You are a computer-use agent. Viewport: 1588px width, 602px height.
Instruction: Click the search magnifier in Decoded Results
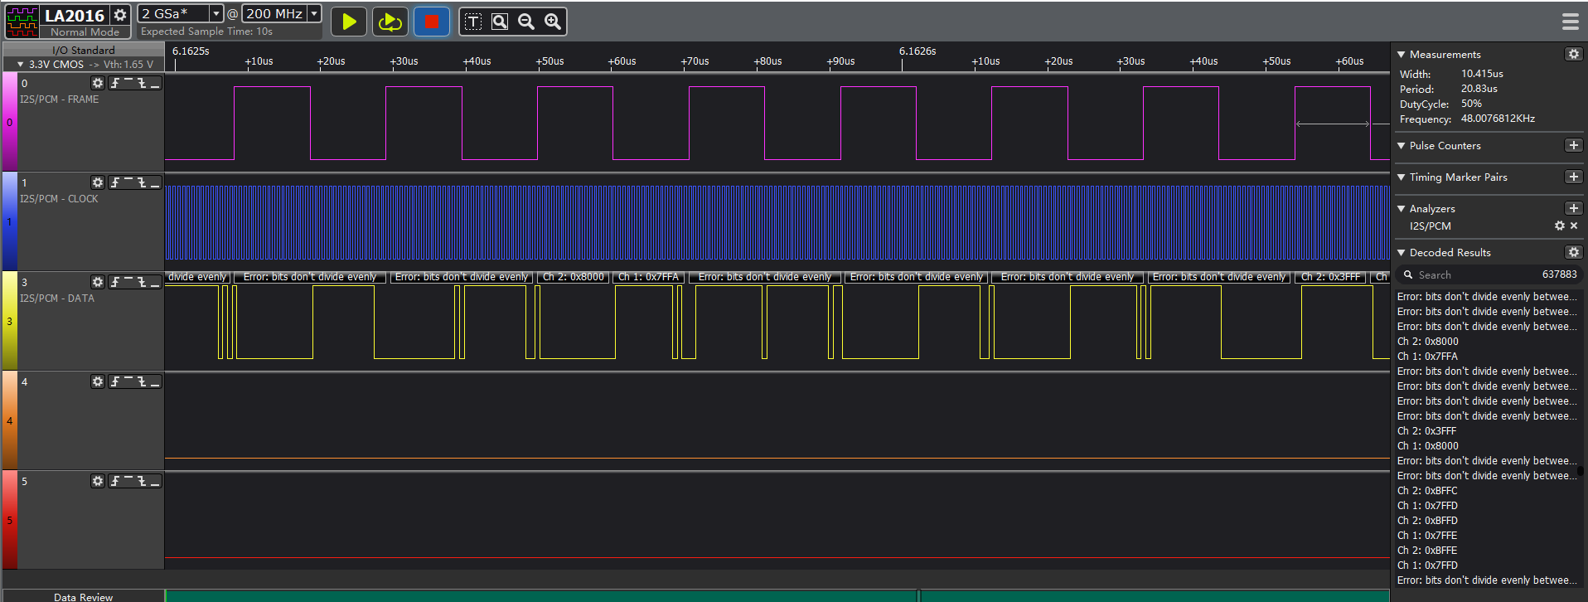click(1407, 274)
